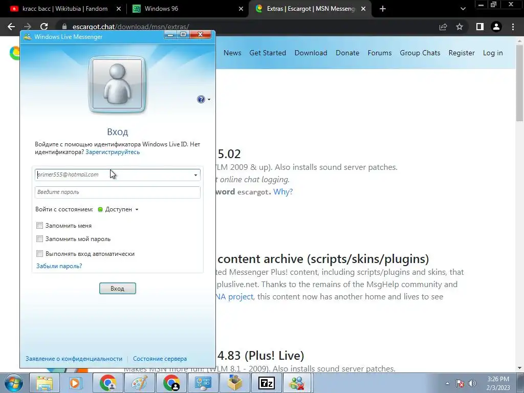Screen dimensions: 524x393
Task: Check the Запомнить мой пароль checkbox
Action: click(x=40, y=239)
